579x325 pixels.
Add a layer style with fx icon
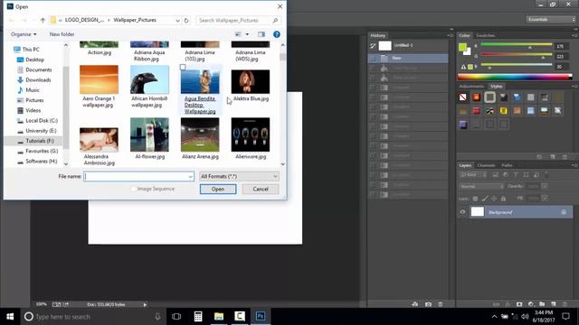(508, 304)
